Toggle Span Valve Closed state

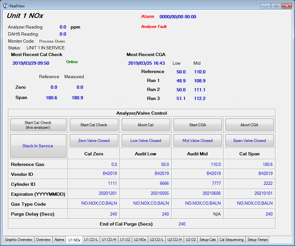coord(250,140)
